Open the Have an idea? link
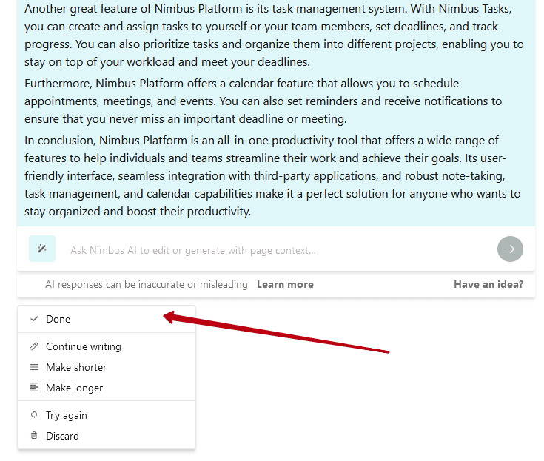 488,284
